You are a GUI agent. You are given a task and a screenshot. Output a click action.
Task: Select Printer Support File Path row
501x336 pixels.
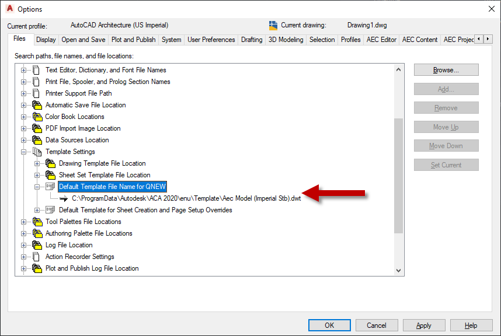point(79,93)
